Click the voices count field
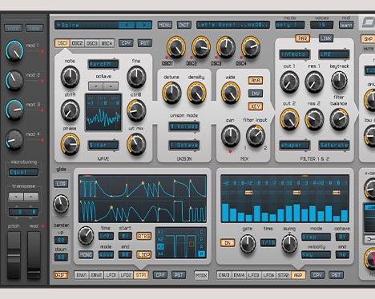This screenshot has width=375, height=299. point(322,25)
